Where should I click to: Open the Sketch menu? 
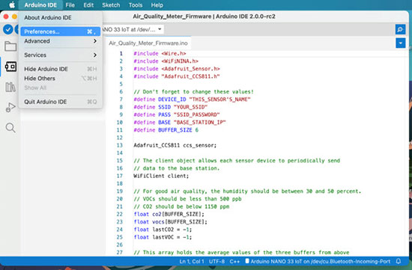(x=111, y=5)
